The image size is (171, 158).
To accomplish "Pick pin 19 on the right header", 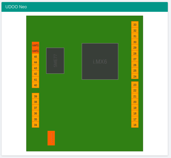I will tap(135, 108).
